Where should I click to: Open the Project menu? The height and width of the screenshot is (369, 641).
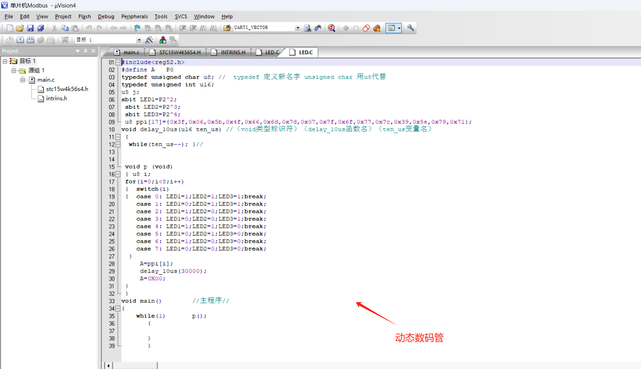(63, 16)
